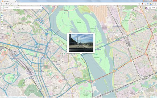
Task: Select the ruler measurement tool
Action: [x=2, y=12]
